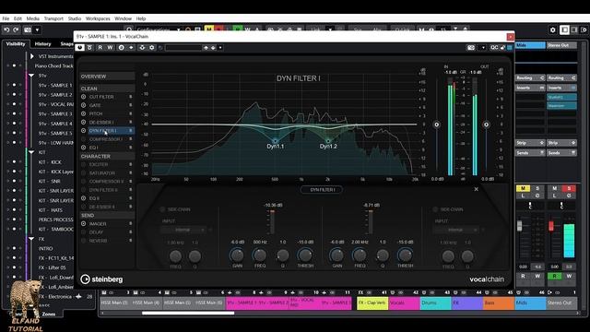Adjust the output gain slider handle
Screen dimensions: 590x332
(x=486, y=125)
